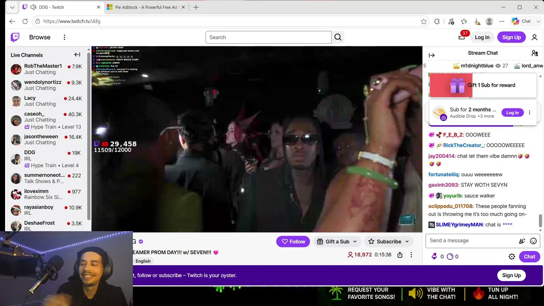Open DeshaeFrost's live channel
This screenshot has height=306, width=544.
coord(46,226)
